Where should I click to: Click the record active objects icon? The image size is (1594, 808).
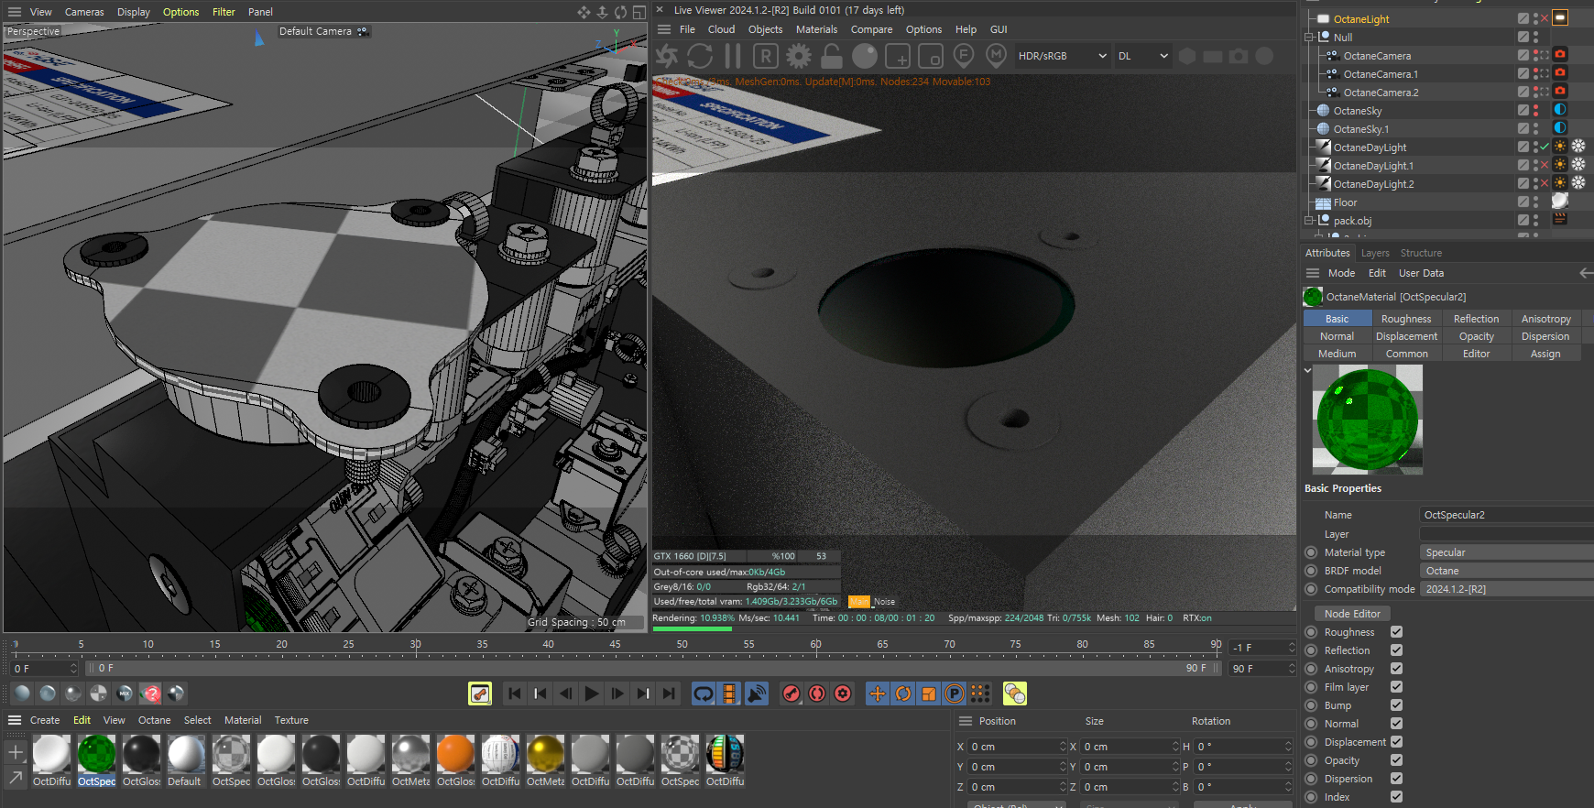pyautogui.click(x=792, y=693)
